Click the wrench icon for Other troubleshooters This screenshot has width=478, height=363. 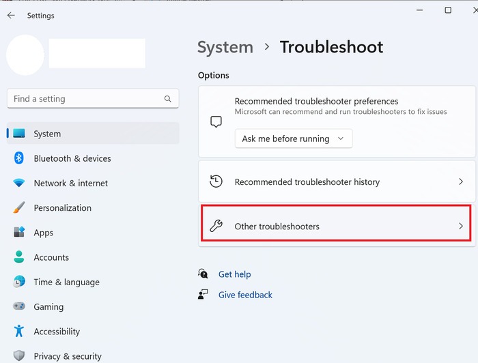click(216, 226)
